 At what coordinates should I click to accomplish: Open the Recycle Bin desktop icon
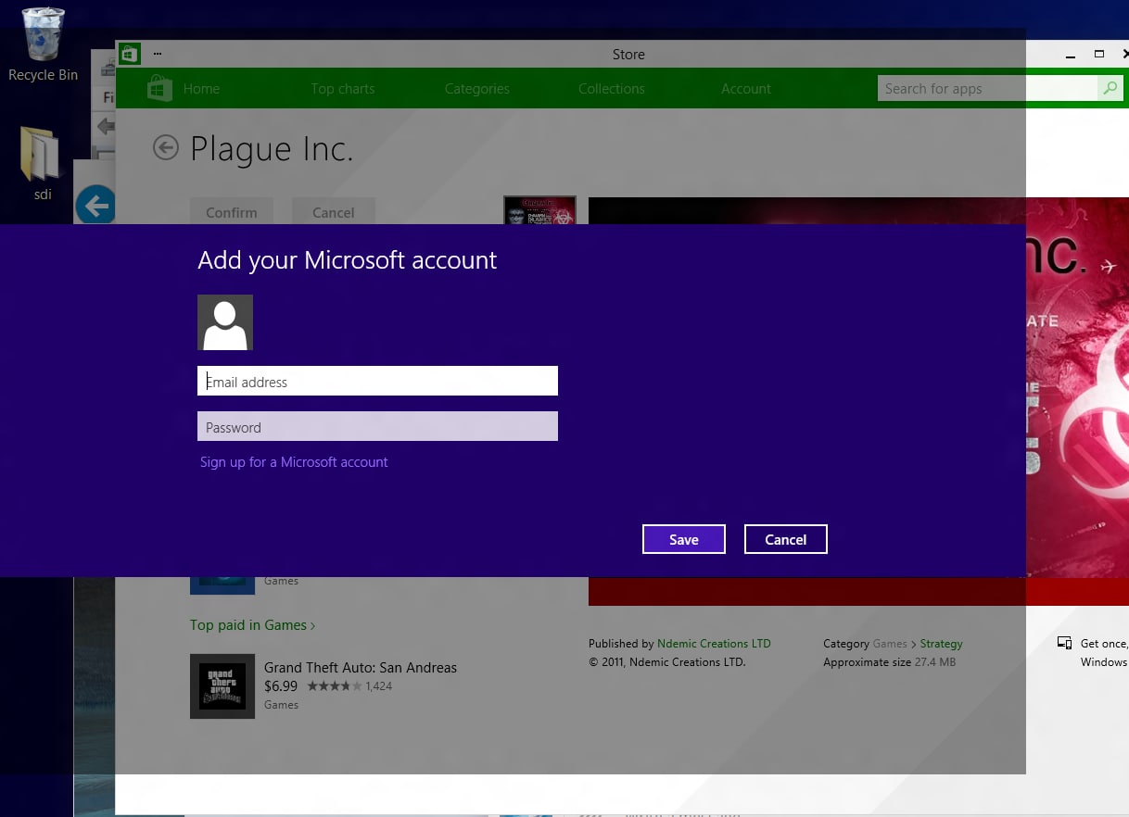[43, 44]
